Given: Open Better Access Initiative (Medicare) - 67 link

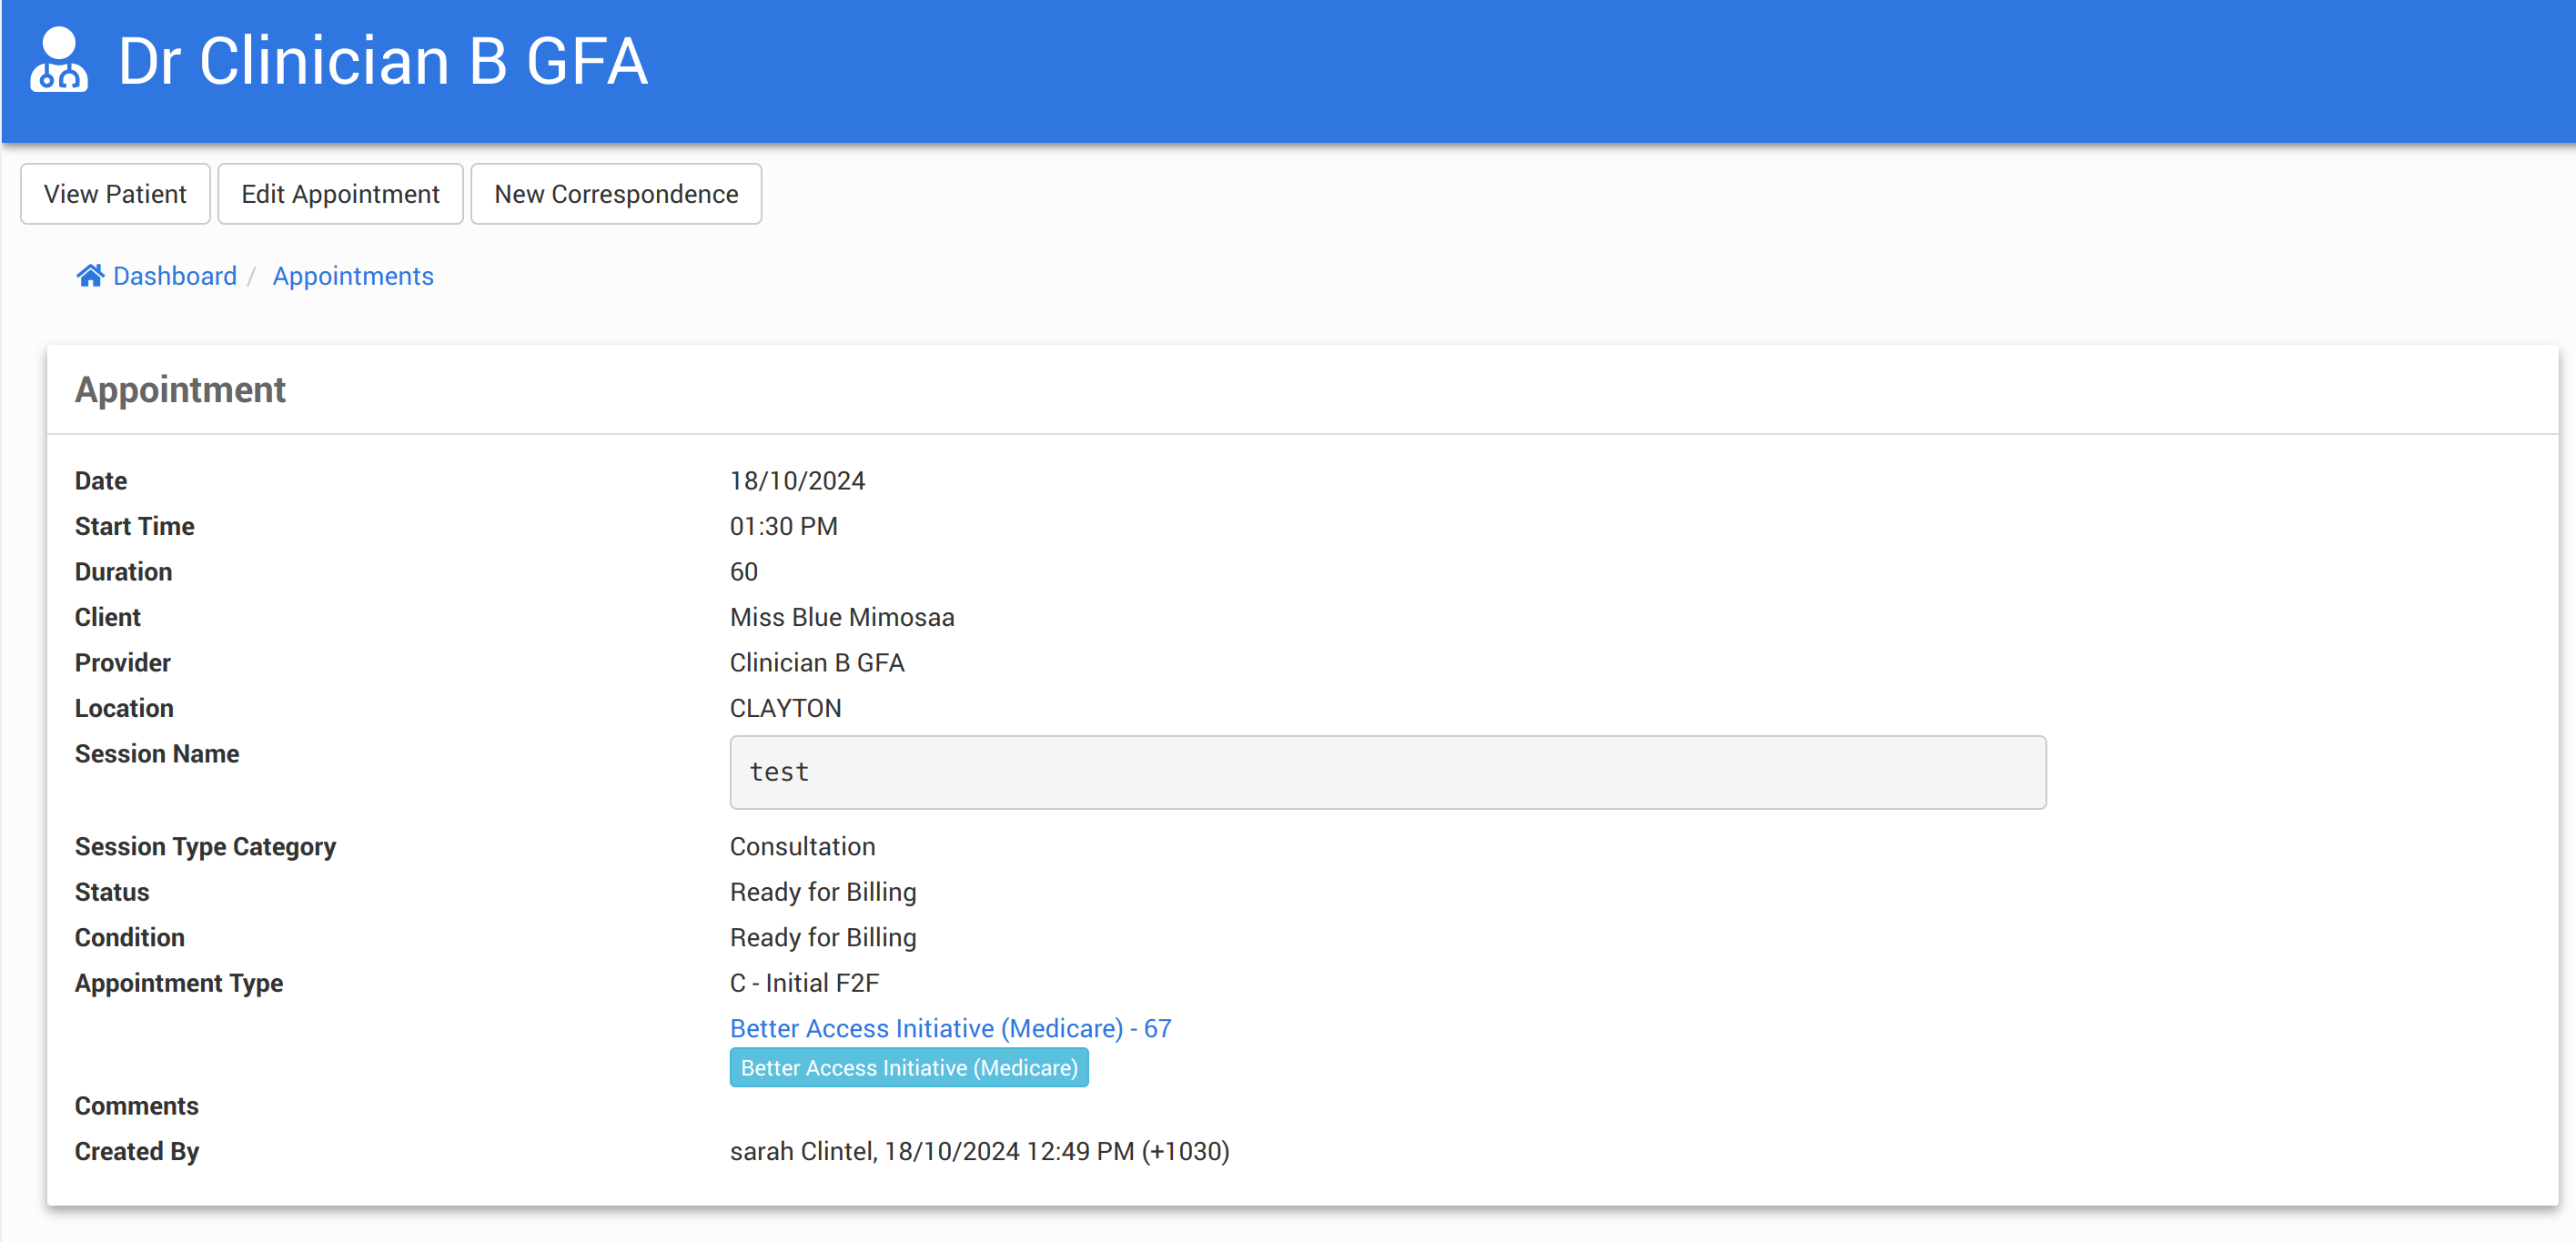Looking at the screenshot, I should [x=950, y=1028].
